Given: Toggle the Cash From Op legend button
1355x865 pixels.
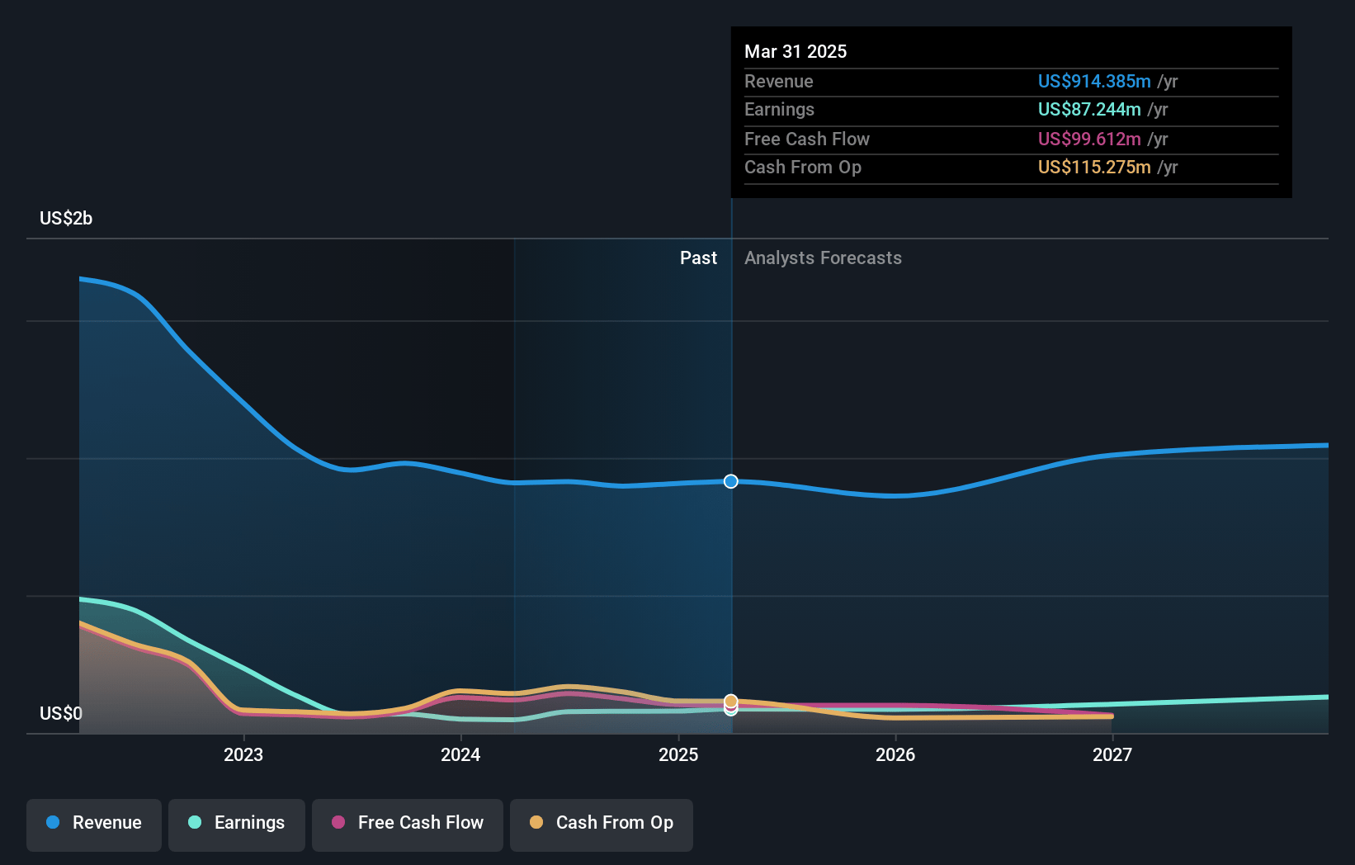Looking at the screenshot, I should (602, 825).
